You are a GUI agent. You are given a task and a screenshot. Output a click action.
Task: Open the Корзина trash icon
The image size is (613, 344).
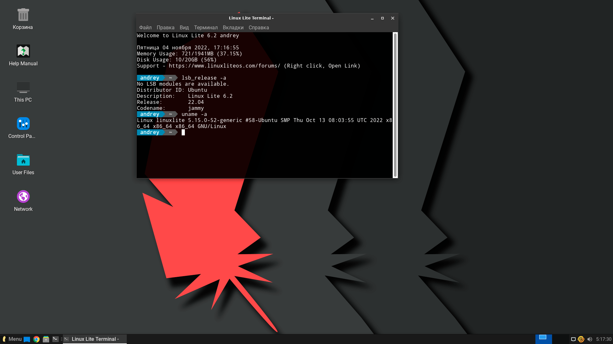point(23,15)
